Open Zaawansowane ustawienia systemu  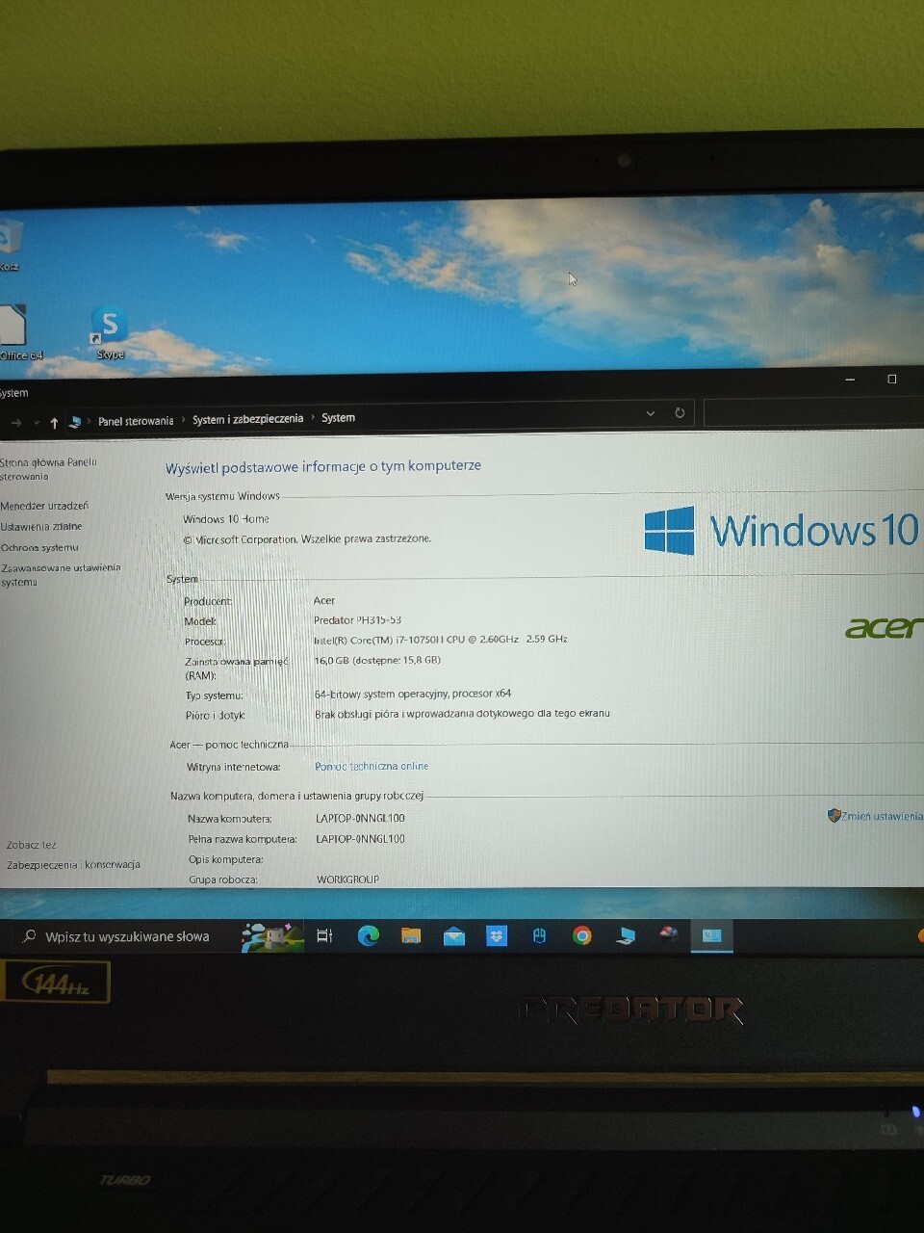click(61, 575)
